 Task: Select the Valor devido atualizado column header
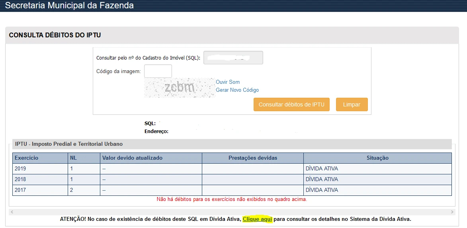(x=151, y=158)
